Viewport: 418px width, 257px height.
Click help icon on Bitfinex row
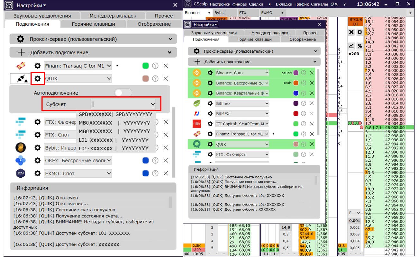[303, 103]
